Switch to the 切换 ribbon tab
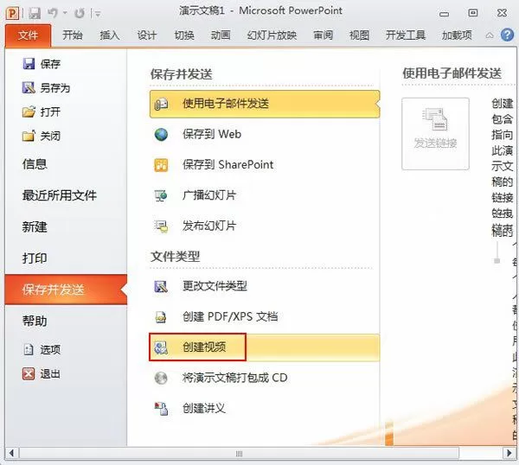Screen dimensions: 519x465 [184, 35]
